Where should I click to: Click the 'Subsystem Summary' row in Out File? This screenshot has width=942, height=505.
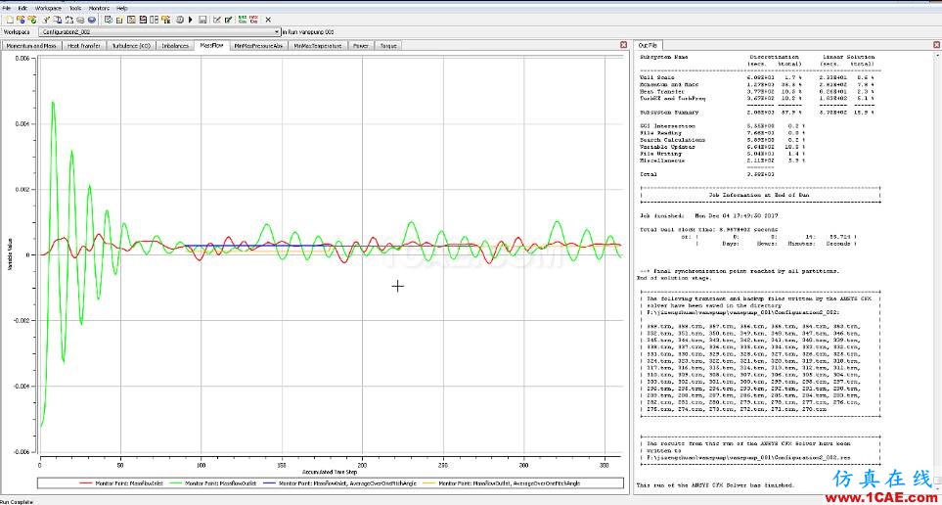(x=757, y=113)
